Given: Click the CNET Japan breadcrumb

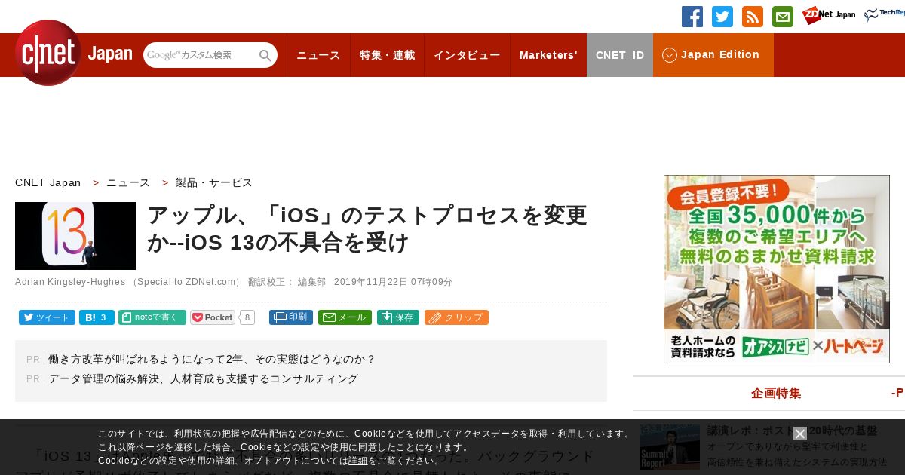Looking at the screenshot, I should (48, 182).
